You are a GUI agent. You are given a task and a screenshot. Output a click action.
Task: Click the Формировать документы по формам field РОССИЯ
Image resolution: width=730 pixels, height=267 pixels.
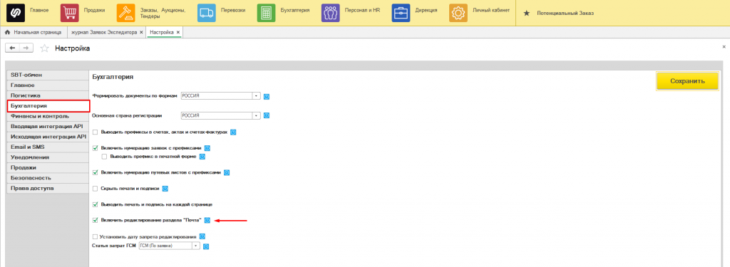point(216,96)
